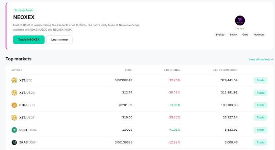Click the XBT coin icon in XBT/USDT row
Viewport: 275px width, 150px height.
pos(14,117)
